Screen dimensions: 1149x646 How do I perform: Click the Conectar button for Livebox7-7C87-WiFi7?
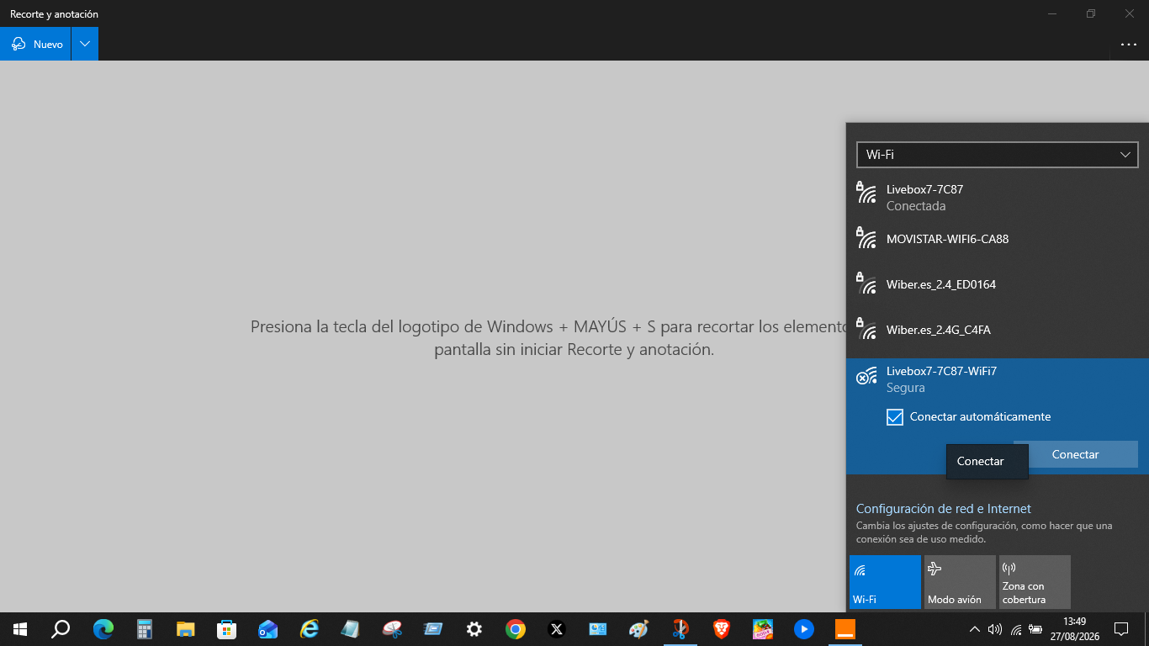tap(1075, 454)
